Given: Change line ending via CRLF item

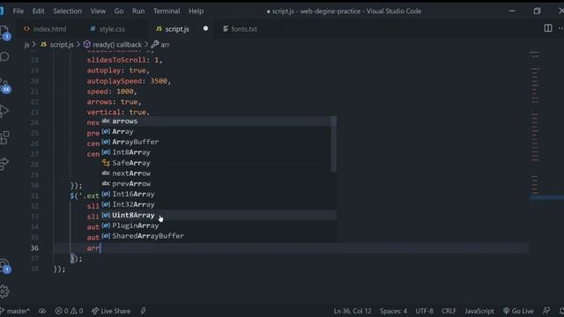Looking at the screenshot, I should pos(449,311).
